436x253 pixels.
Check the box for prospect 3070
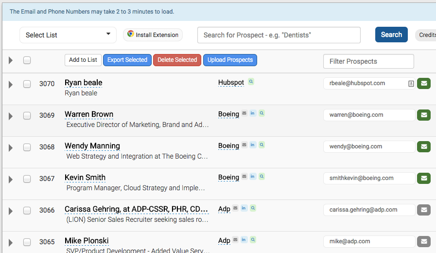27,84
